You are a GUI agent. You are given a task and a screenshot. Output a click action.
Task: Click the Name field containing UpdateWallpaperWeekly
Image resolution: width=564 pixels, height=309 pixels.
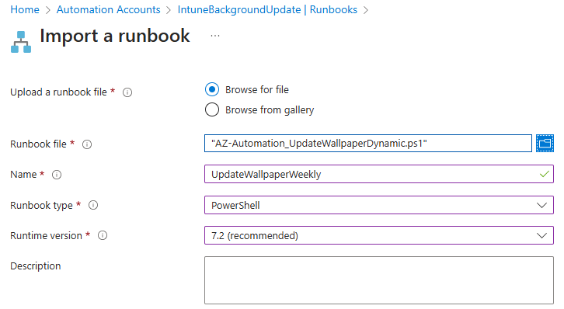coord(379,174)
